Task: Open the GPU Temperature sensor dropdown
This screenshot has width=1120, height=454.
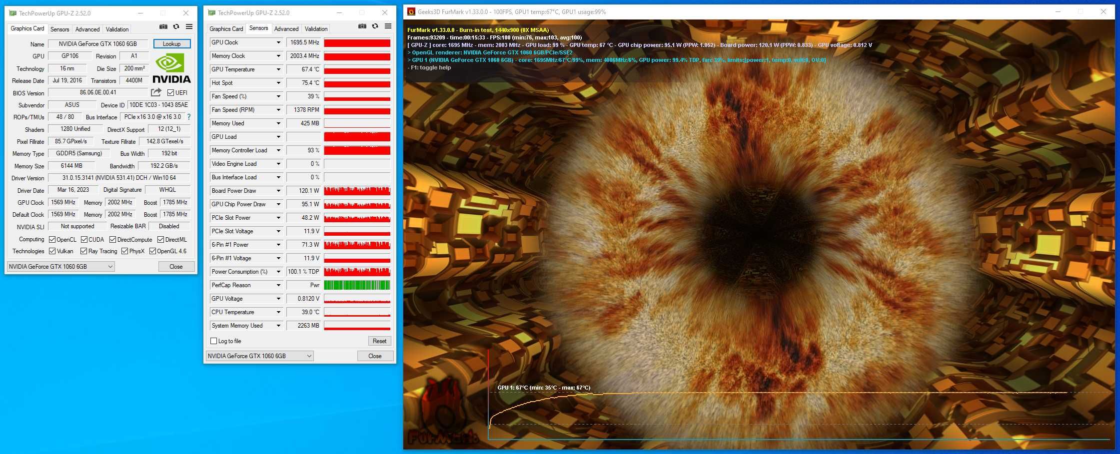Action: point(278,69)
